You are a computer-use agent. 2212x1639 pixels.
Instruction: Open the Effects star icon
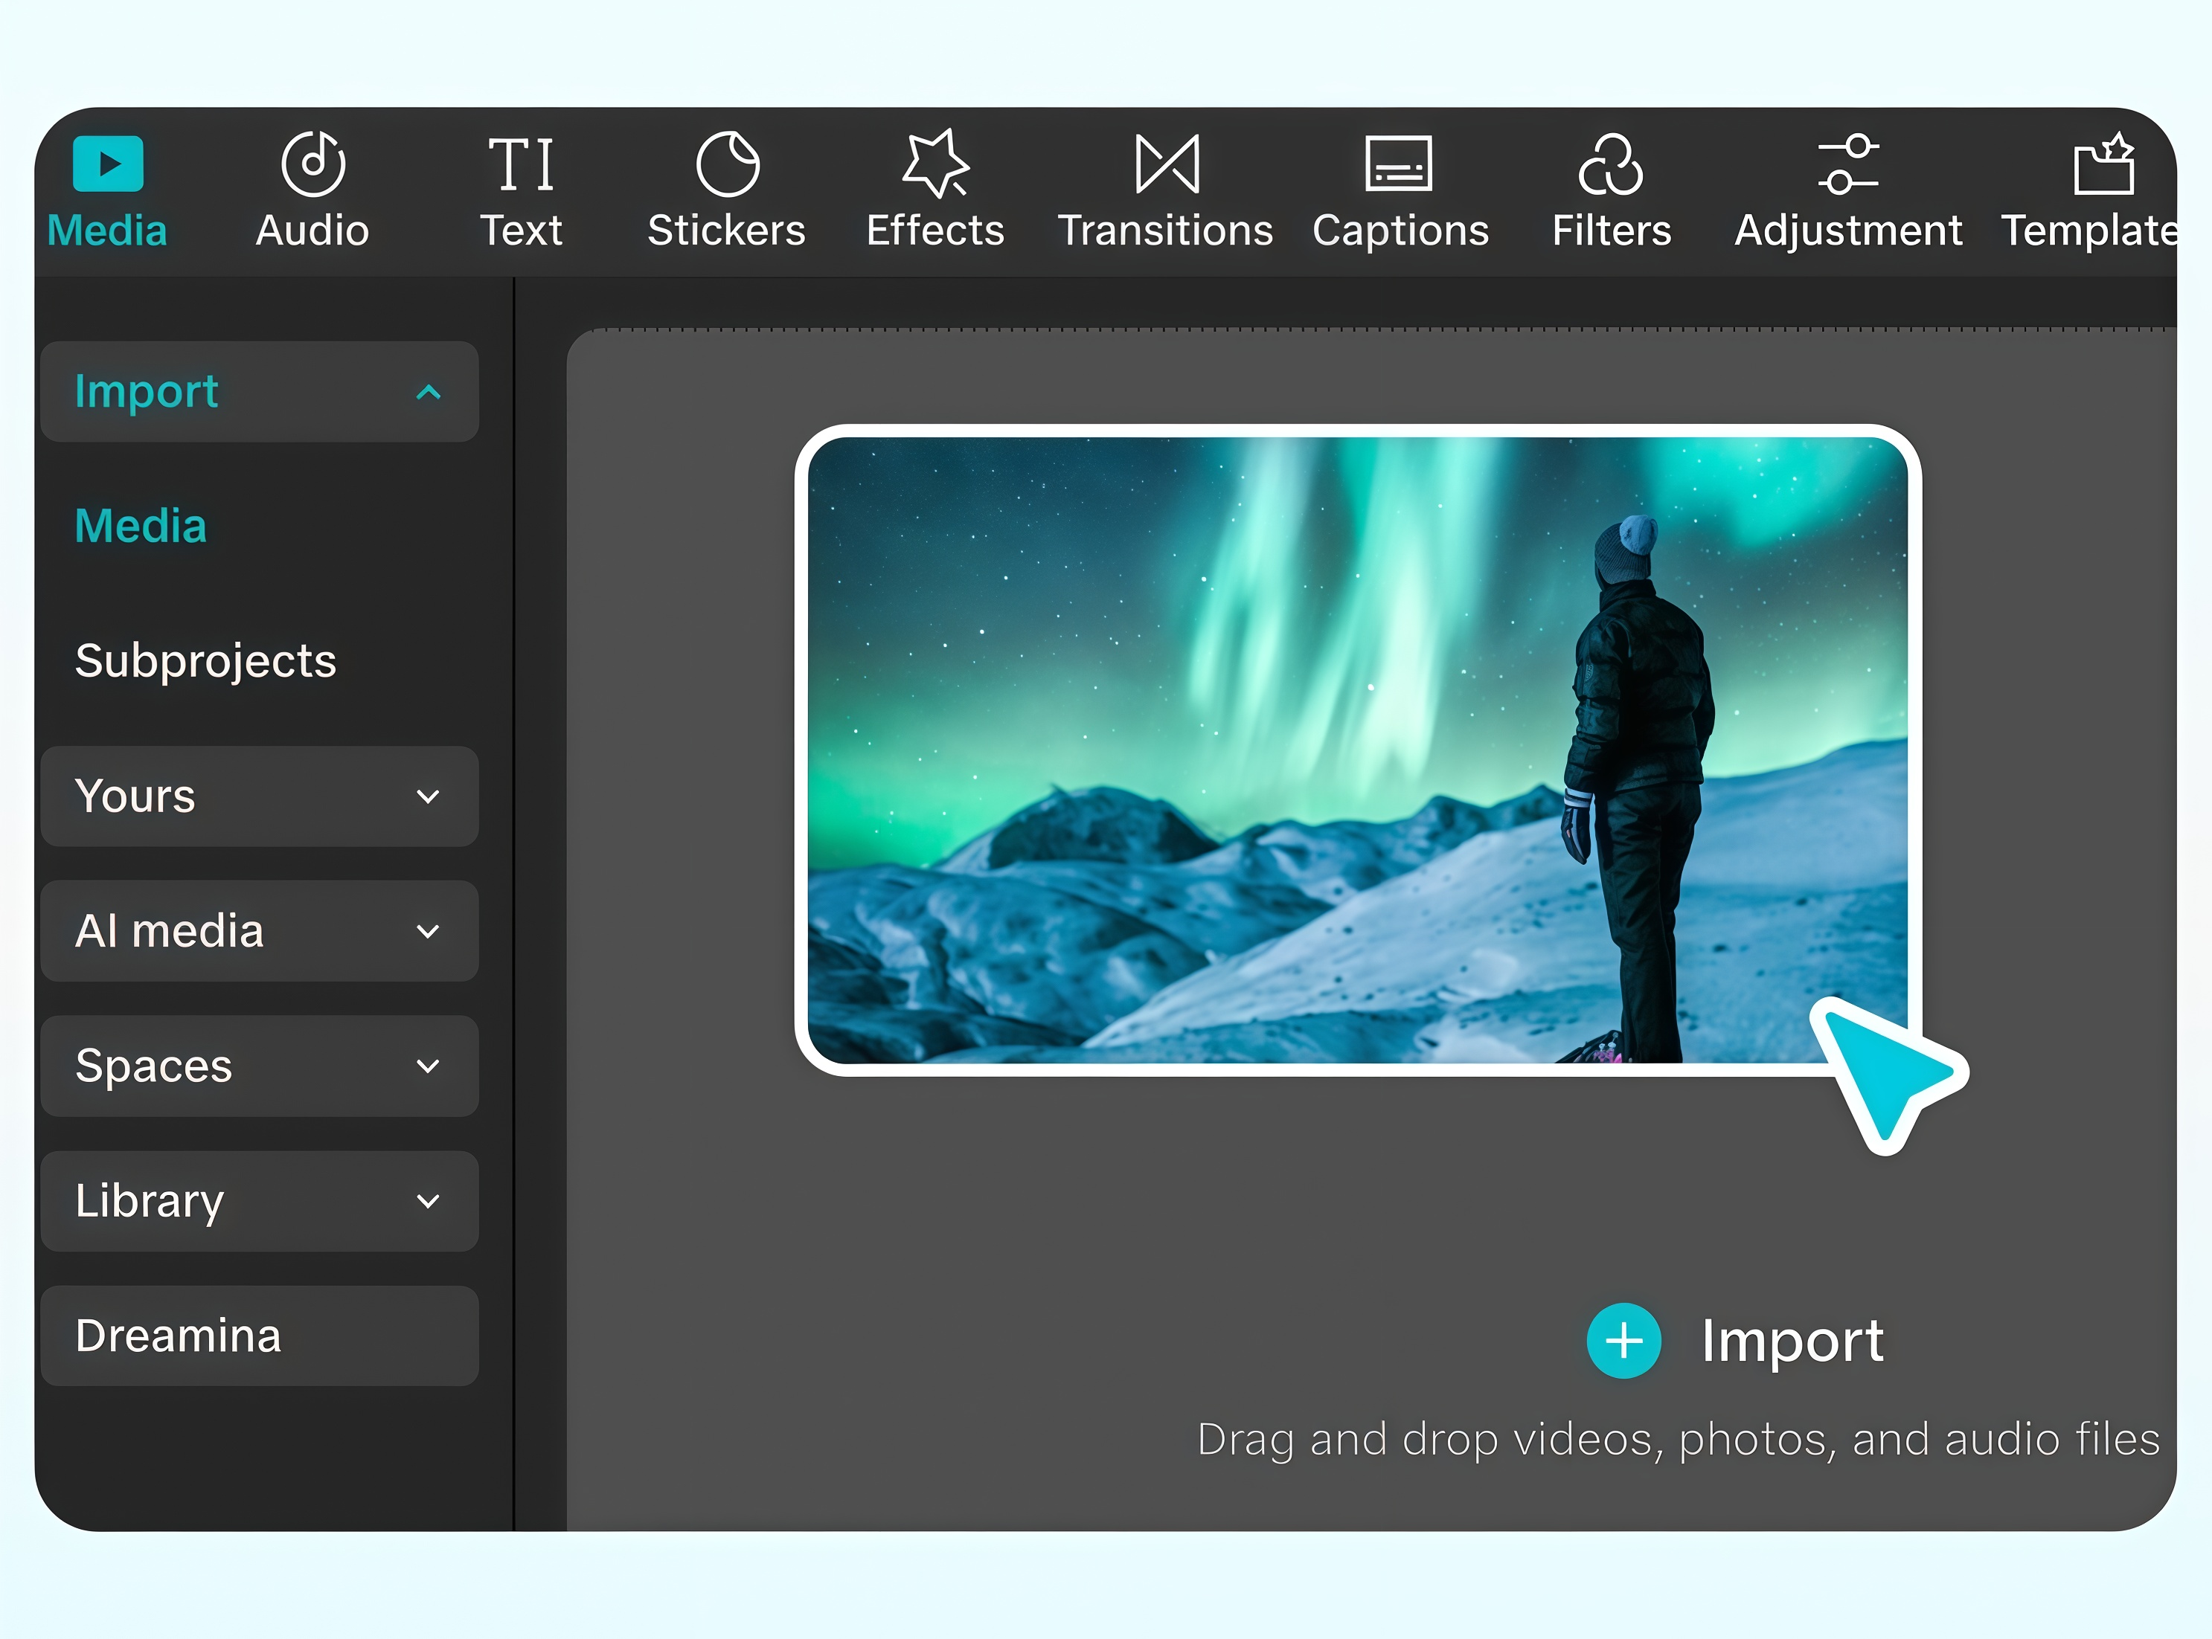(935, 164)
